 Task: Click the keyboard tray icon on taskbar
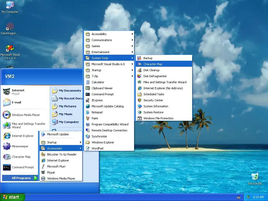coord(239,197)
